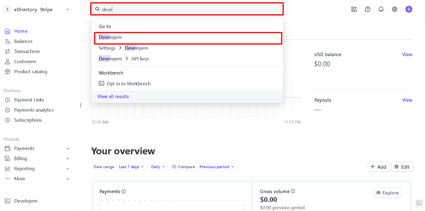Viewport: 426px width, 211px height.
Task: Click the $0.00 USD balance amount
Action: 322,64
